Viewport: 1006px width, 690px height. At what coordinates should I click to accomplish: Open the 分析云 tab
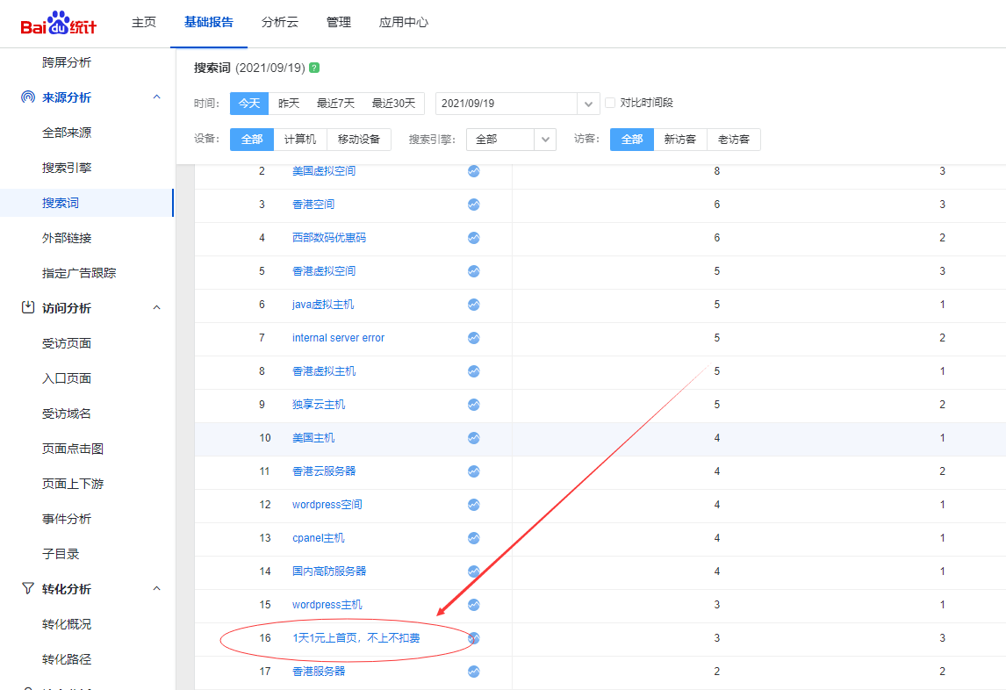[x=280, y=23]
